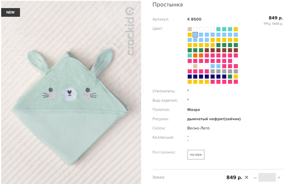The height and width of the screenshot is (184, 292).
Task: Choose the first navy blue swatch
Action: point(189,76)
